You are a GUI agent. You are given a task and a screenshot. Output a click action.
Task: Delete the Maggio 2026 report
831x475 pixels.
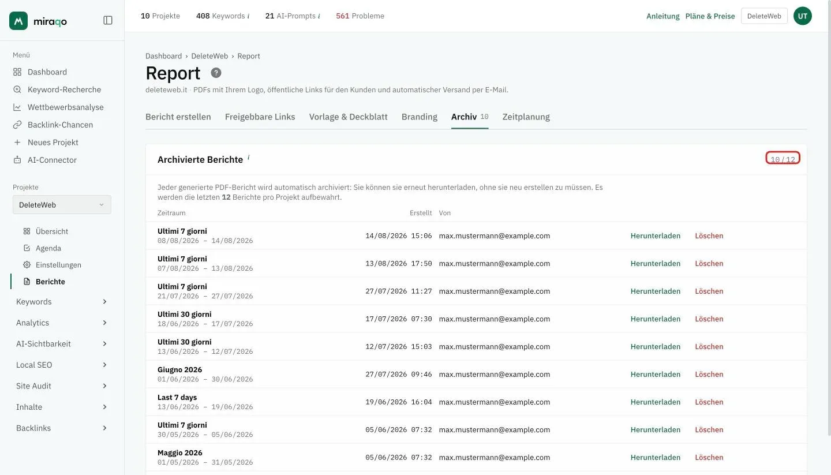pyautogui.click(x=709, y=458)
